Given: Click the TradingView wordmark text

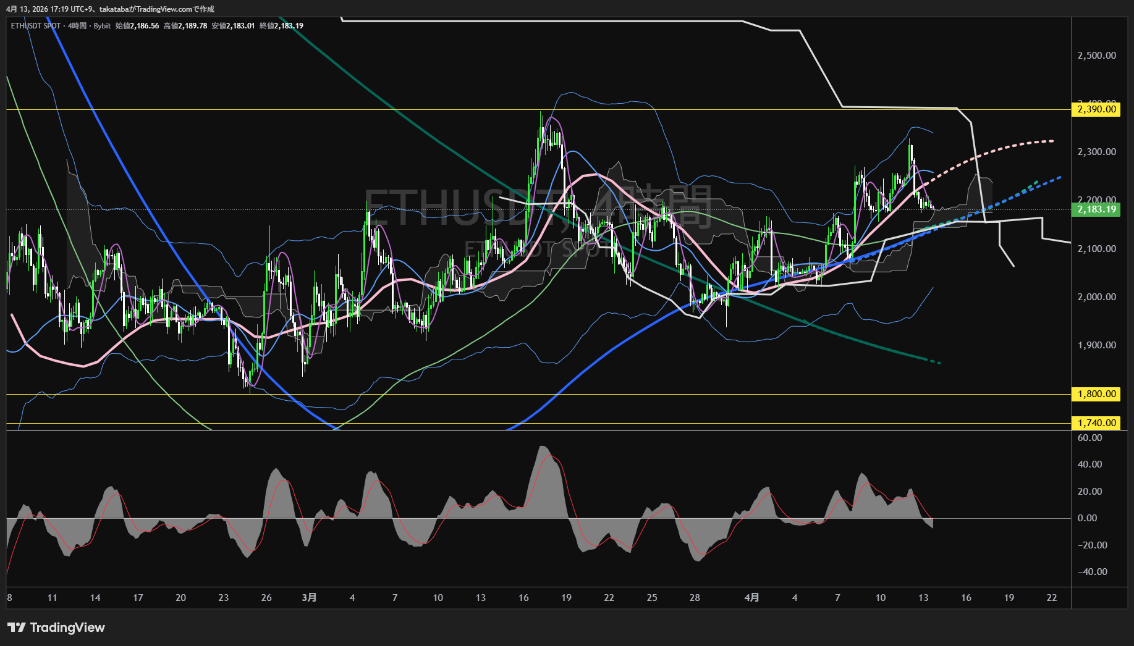Looking at the screenshot, I should [67, 627].
